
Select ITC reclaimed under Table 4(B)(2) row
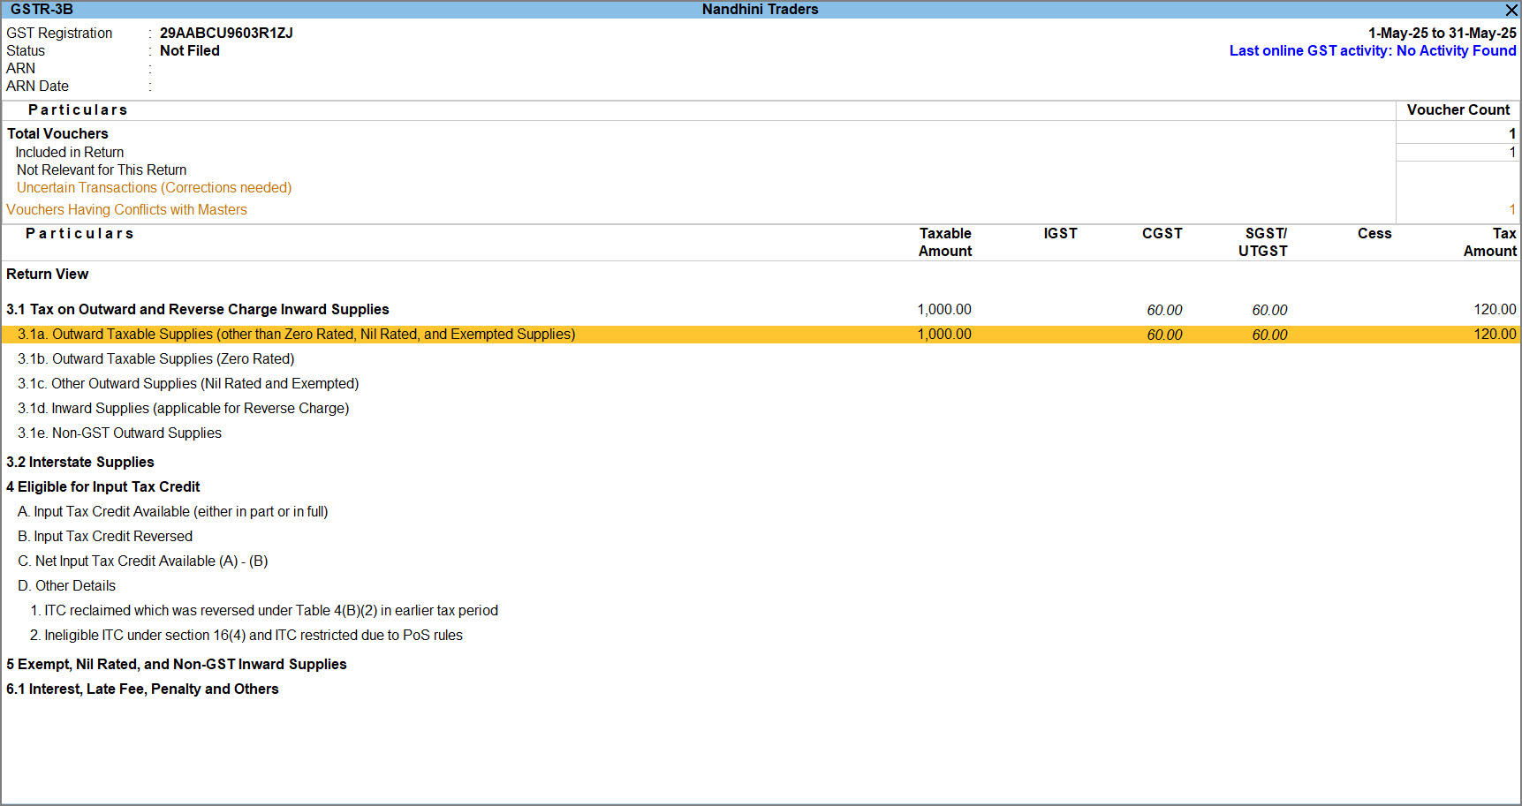263,610
